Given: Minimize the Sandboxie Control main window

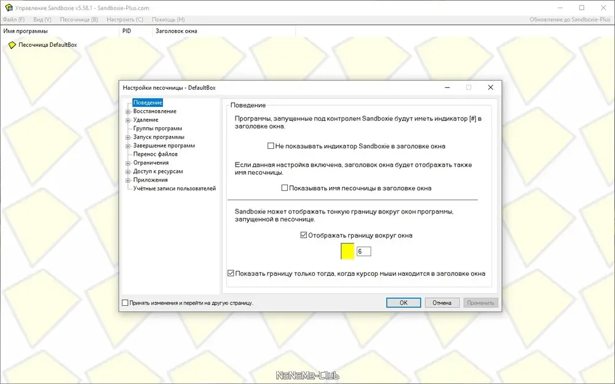Looking at the screenshot, I should [560, 8].
